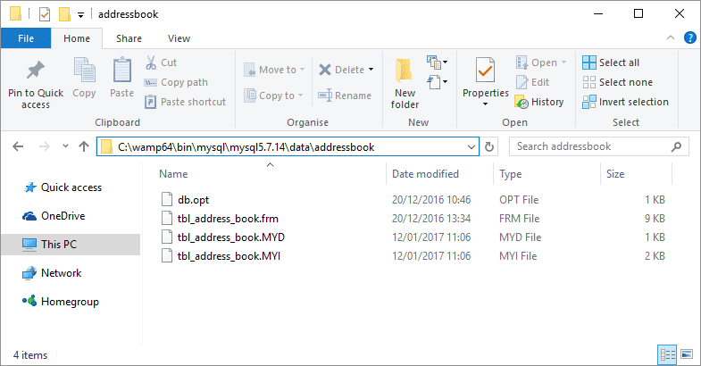Click the Pin to Quick access icon

coord(36,71)
